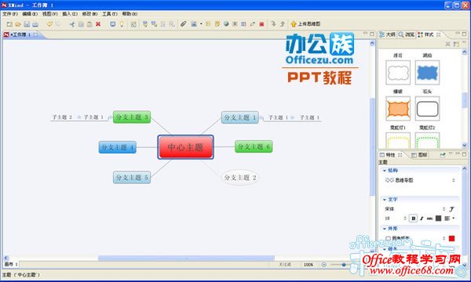Click the zoom-out icon beside 100%
Image resolution: width=471 pixels, height=282 pixels.
pyautogui.click(x=323, y=265)
